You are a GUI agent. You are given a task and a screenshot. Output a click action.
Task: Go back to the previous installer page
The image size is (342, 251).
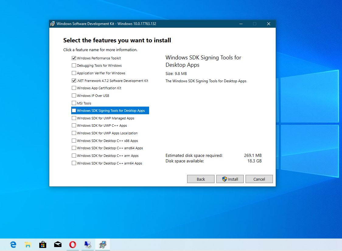tap(201, 179)
